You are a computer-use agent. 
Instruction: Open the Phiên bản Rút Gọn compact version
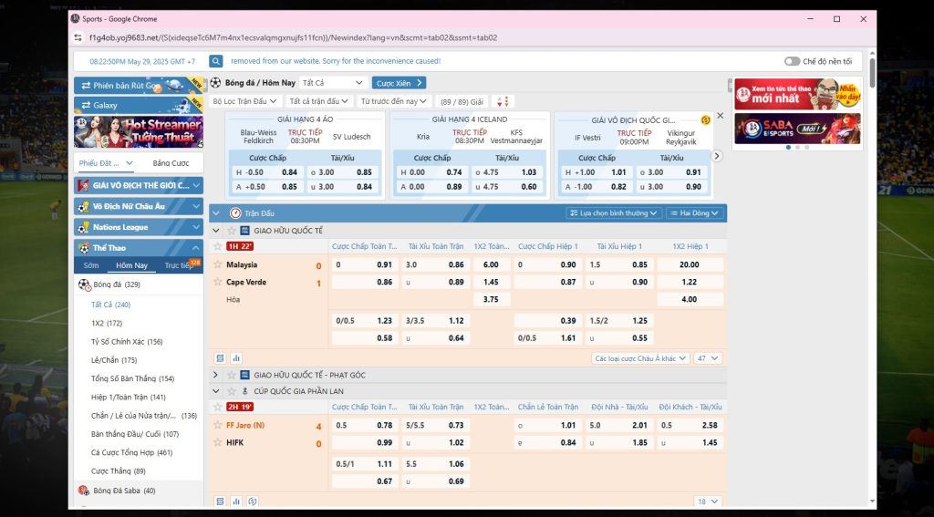(x=139, y=86)
